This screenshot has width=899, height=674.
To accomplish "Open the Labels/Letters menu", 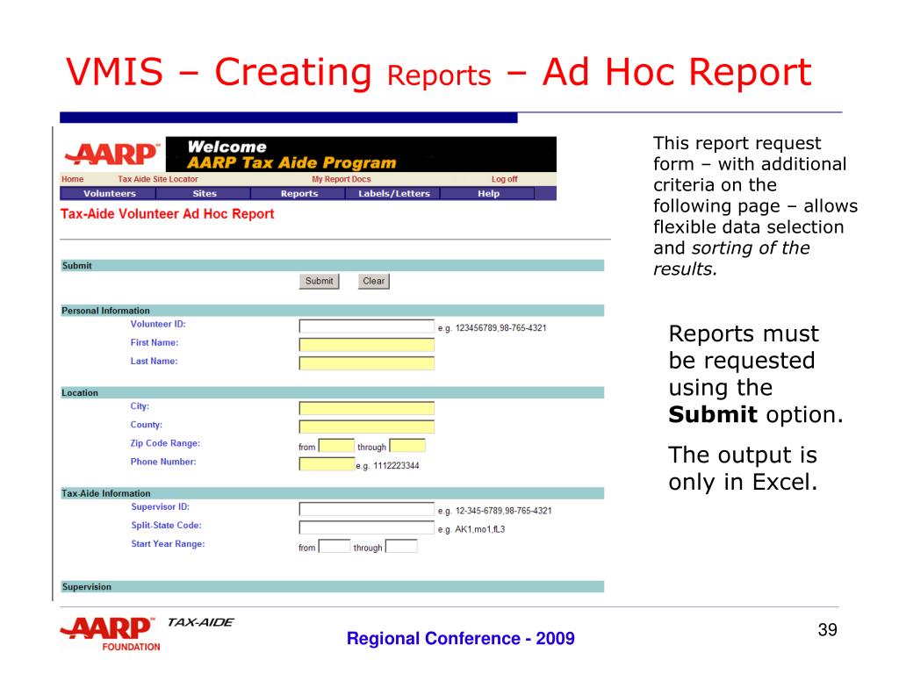I will click(394, 193).
